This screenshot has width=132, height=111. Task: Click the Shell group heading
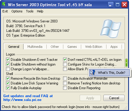[10, 74]
